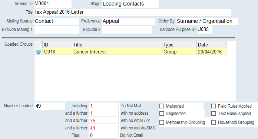Click the with no mobile/SMS label
This screenshot has width=258, height=139.
pos(138,128)
